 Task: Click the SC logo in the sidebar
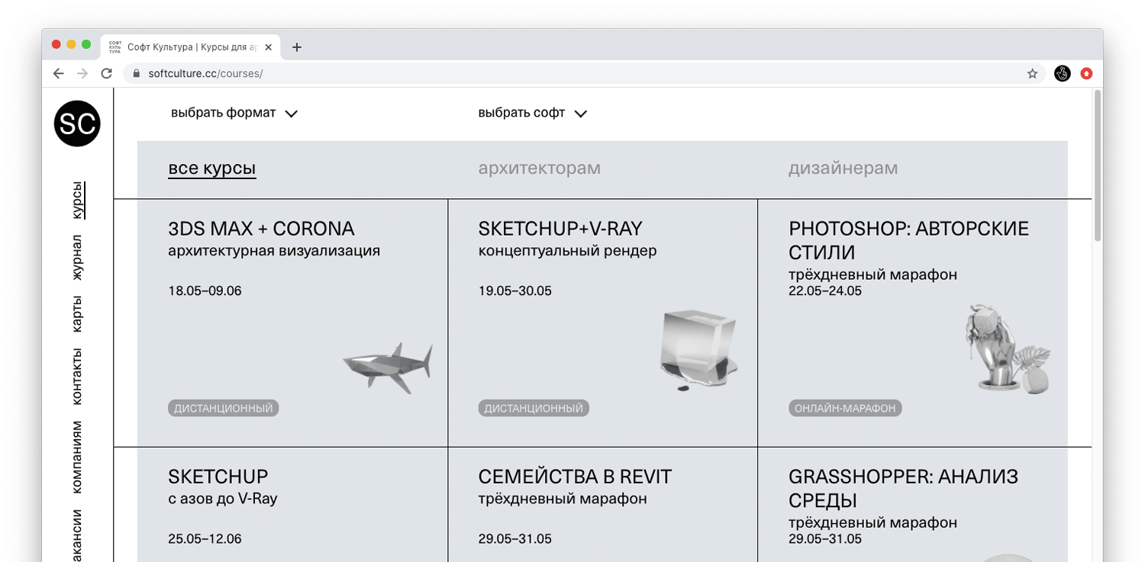pos(77,124)
